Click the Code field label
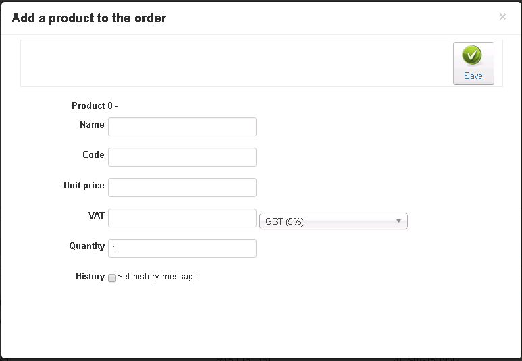Image resolution: width=522 pixels, height=361 pixels. pyautogui.click(x=93, y=155)
